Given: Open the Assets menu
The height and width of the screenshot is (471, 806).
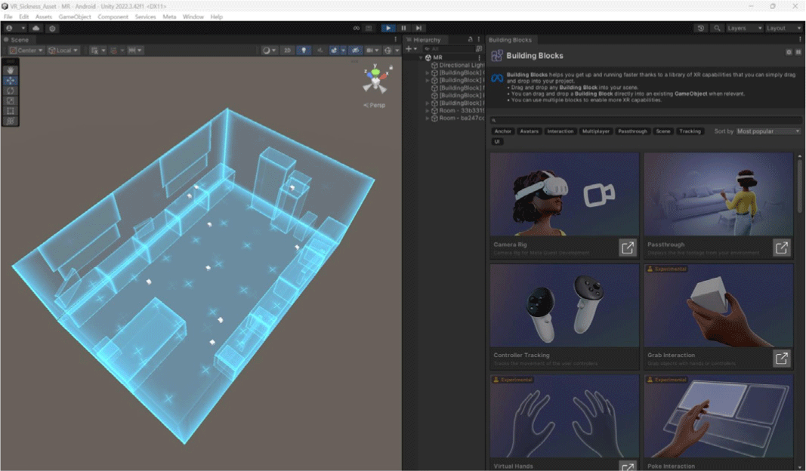Looking at the screenshot, I should pos(44,17).
